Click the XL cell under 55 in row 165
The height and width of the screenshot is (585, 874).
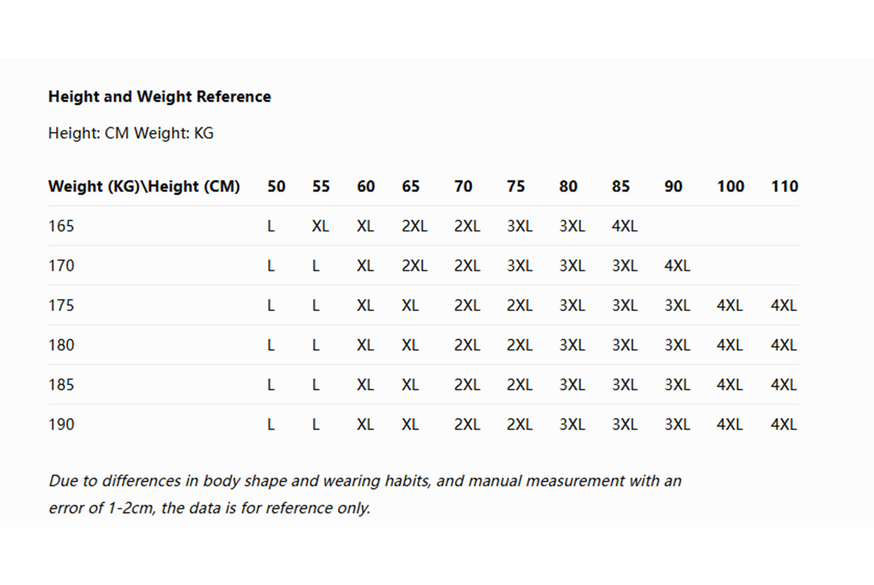[x=321, y=226]
